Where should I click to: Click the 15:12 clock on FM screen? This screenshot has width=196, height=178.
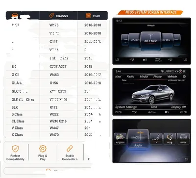119,21
